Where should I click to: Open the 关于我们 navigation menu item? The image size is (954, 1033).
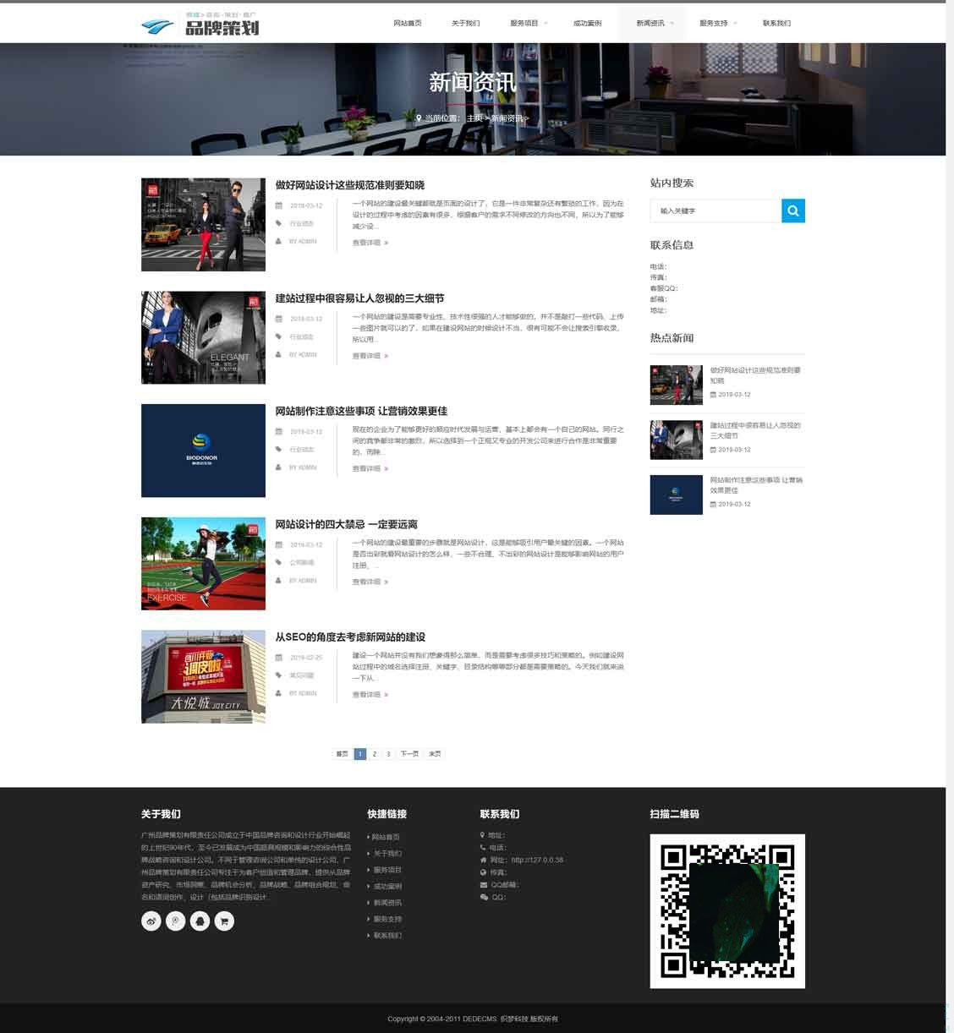tap(465, 23)
